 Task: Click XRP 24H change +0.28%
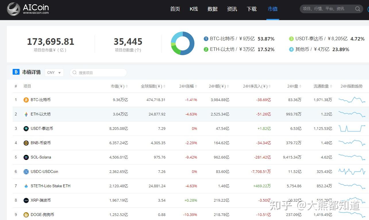(191, 200)
